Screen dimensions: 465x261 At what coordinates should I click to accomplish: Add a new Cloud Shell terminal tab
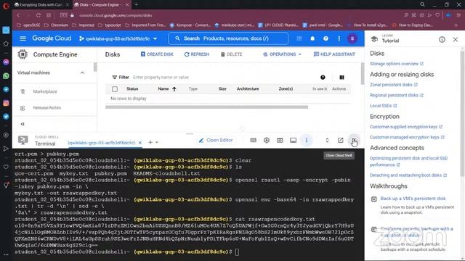(x=150, y=143)
